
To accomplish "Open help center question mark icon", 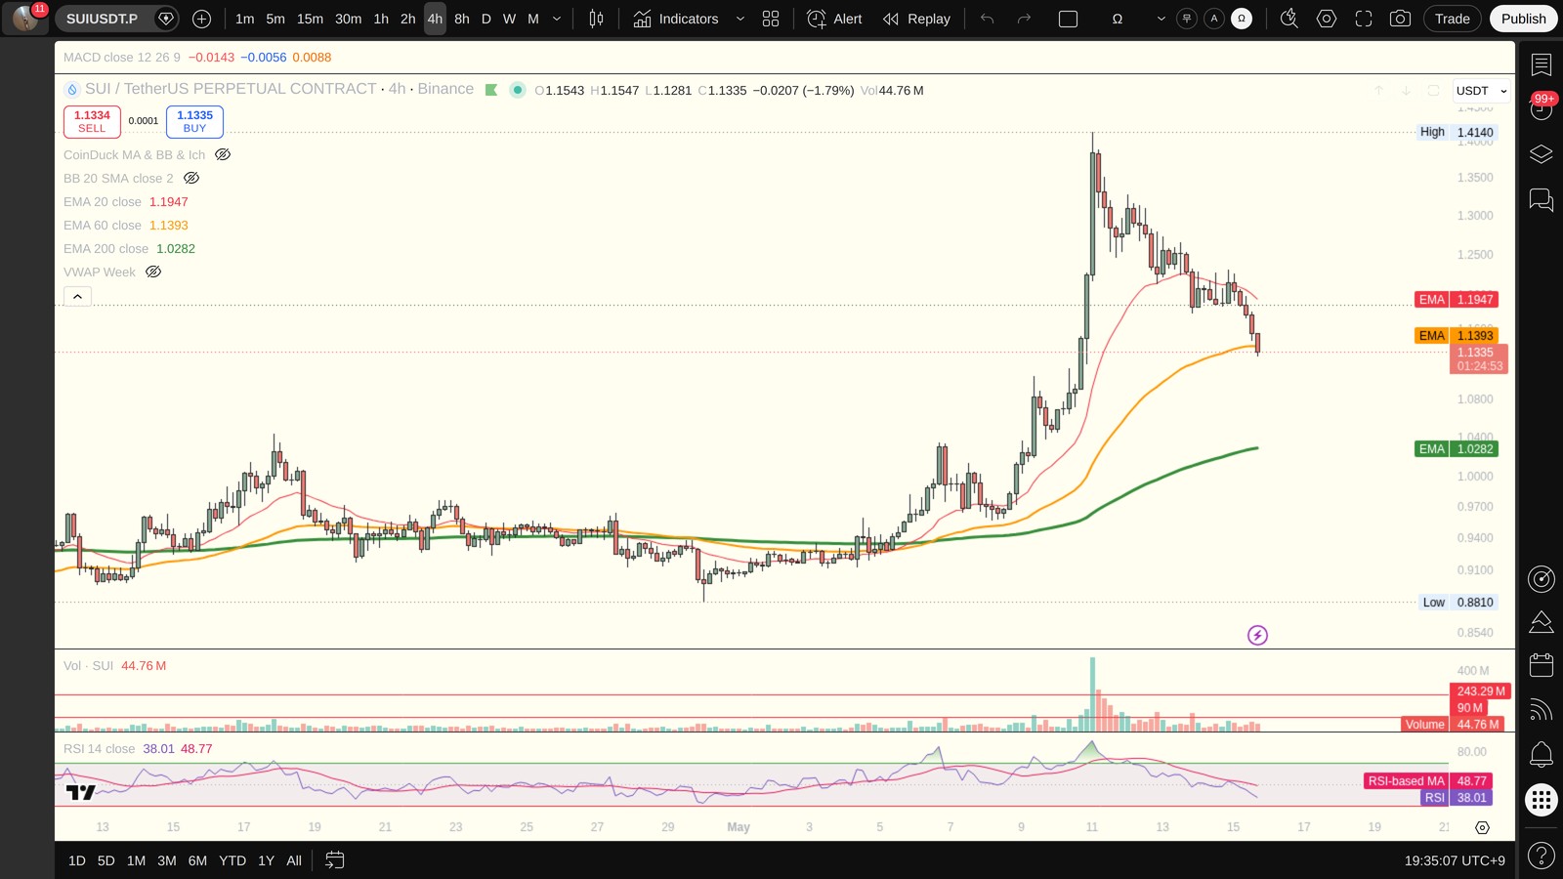I will pyautogui.click(x=1542, y=857).
